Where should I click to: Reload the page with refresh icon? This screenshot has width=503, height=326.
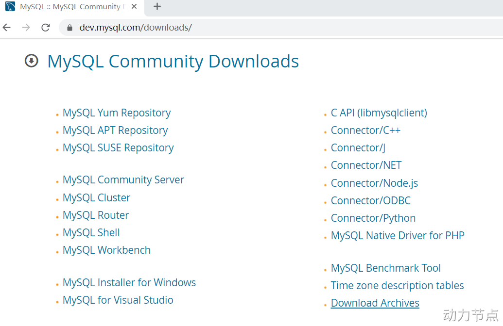click(46, 28)
